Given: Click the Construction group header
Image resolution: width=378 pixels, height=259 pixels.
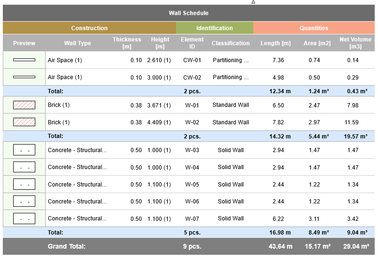Looking at the screenshot, I should point(89,28).
